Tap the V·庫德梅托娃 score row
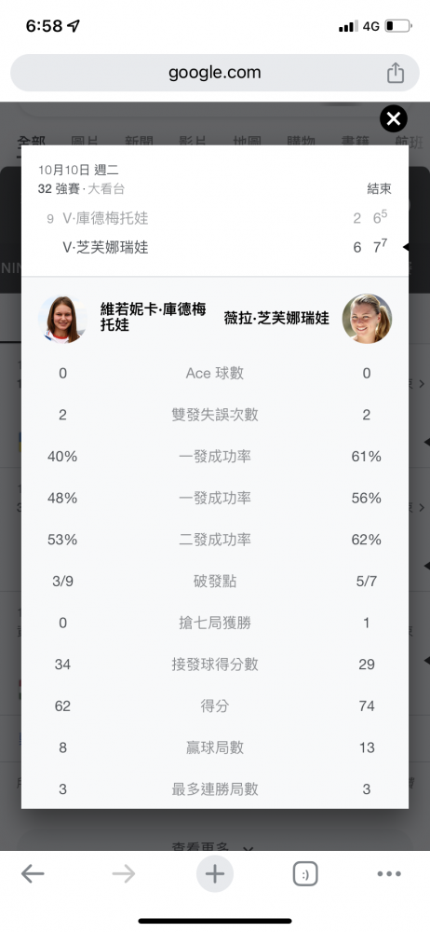 [215, 218]
